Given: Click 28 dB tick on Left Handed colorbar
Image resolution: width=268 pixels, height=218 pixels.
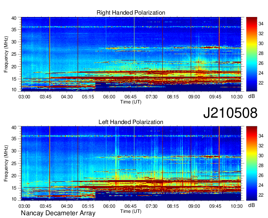Looking at the screenshot, I should click(x=261, y=165).
